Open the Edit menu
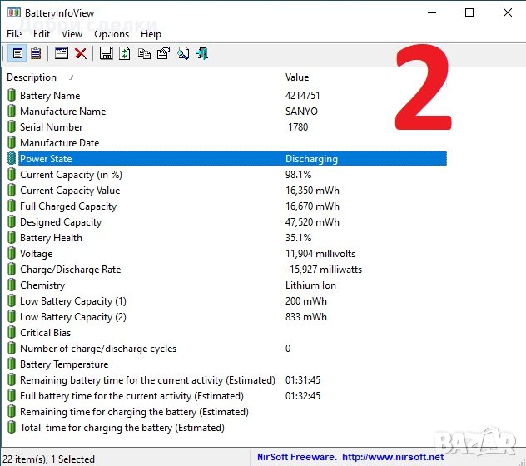 coord(42,34)
